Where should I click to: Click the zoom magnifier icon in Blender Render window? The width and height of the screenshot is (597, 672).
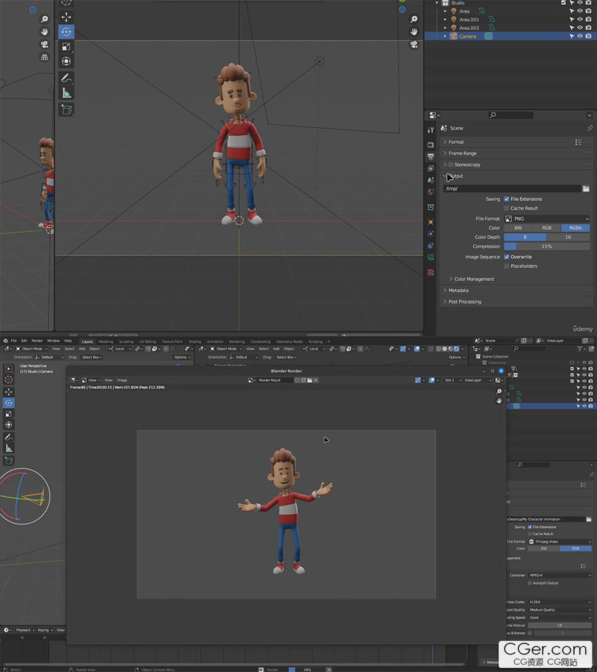click(x=499, y=391)
